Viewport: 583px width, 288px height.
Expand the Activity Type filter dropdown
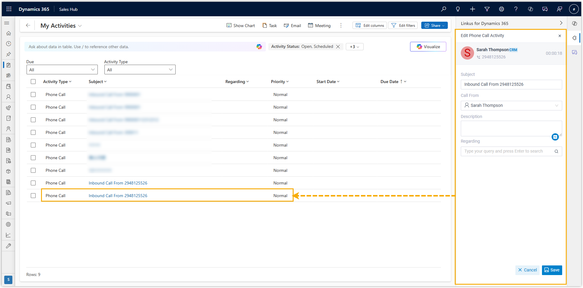[x=140, y=70]
